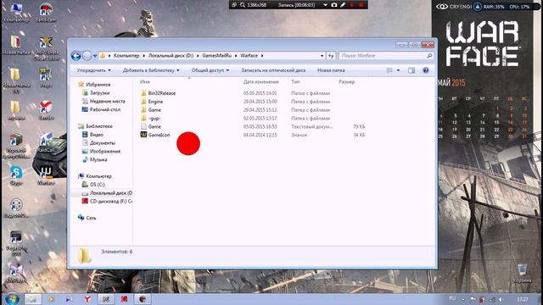Sort by 'Дата изменения' column header
543x305 pixels.
[260, 82]
